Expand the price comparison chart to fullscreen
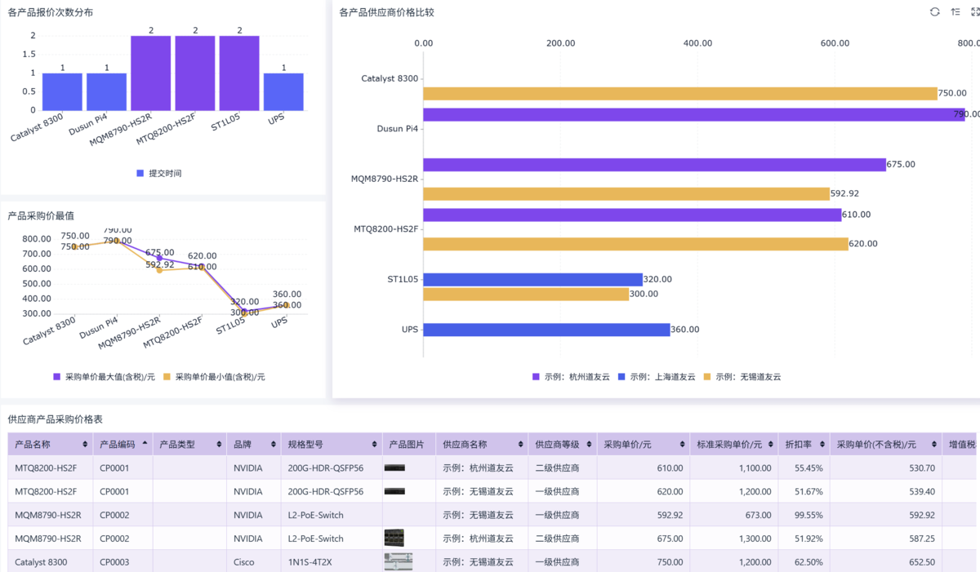 [975, 11]
